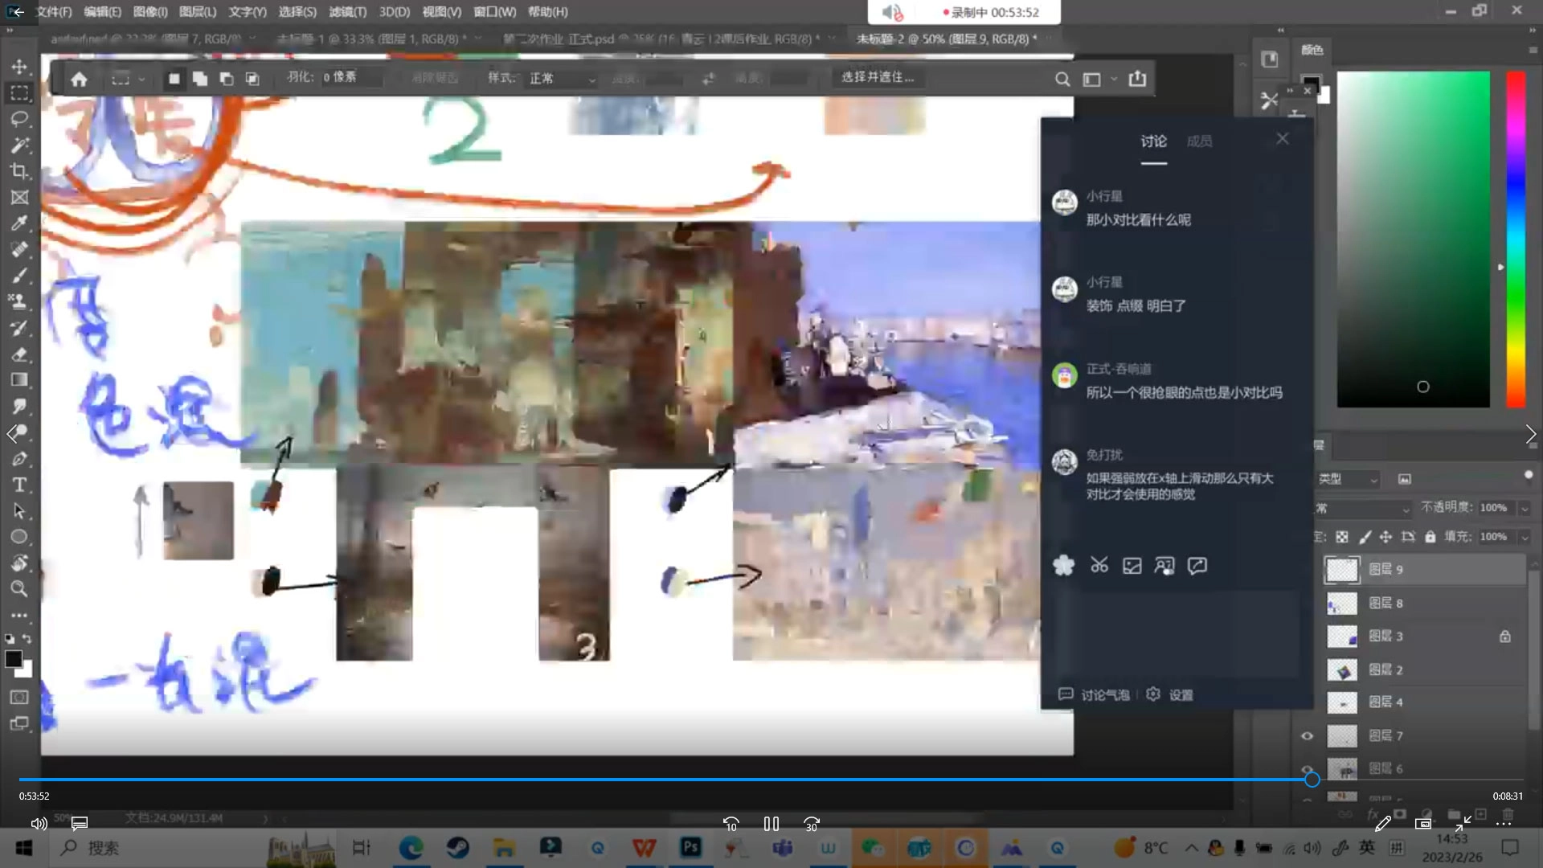
Task: Toggle visibility of 图层 6
Action: (1308, 768)
